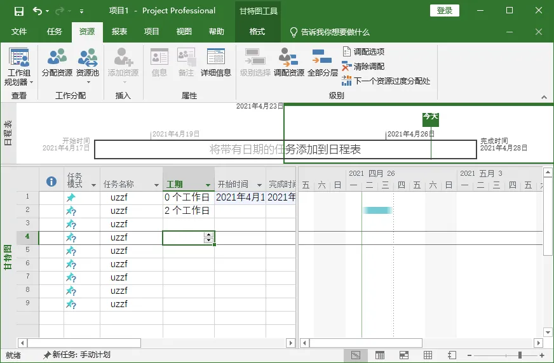554x363 pixels.
Task: Switch to Task Usage view icon in status bar
Action: pos(380,355)
